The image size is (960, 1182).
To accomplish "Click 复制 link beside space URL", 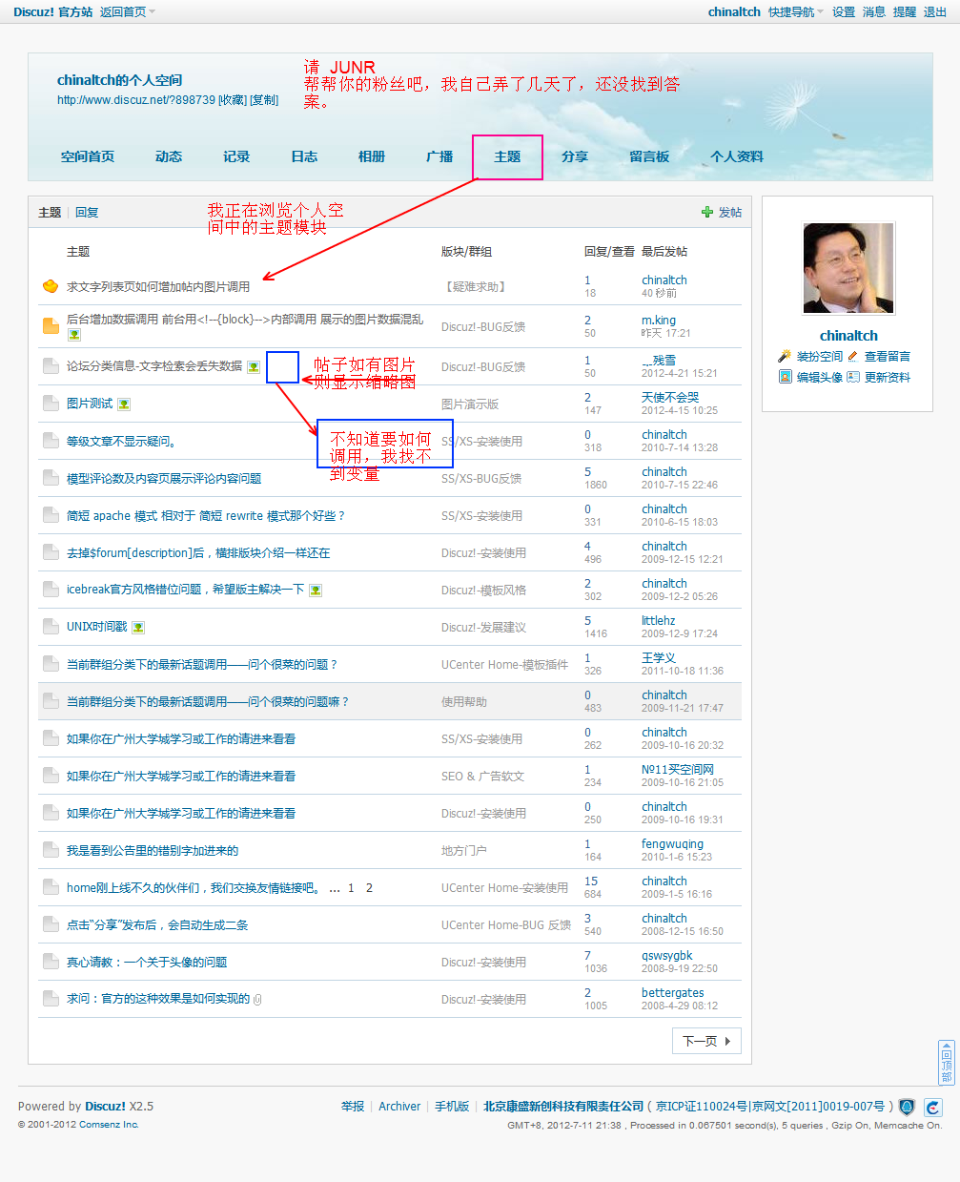I will (x=264, y=100).
